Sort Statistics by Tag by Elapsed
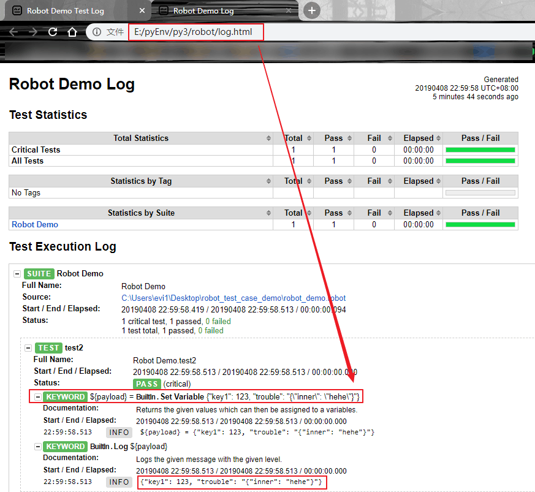The image size is (535, 492). click(419, 181)
